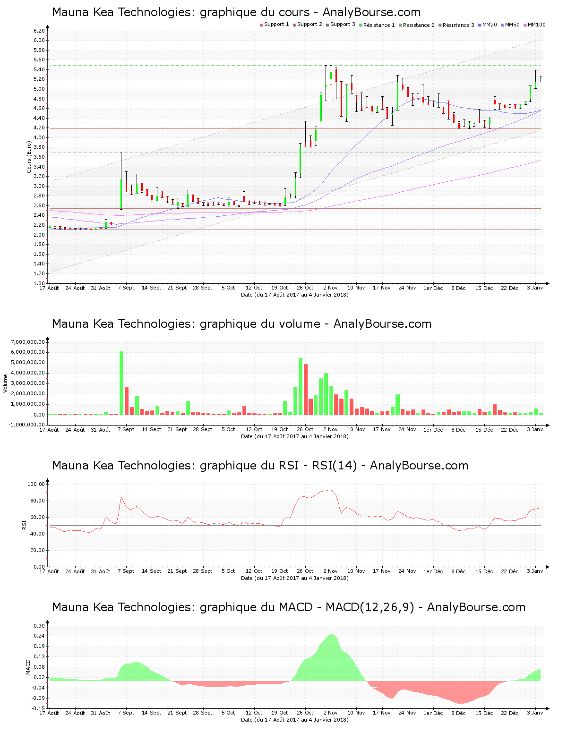
Task: Click '0.30' on the MACD axis
Action: tap(39, 626)
